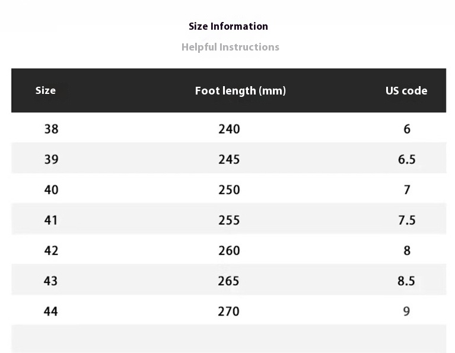This screenshot has height=353, width=455.
Task: Click US code 6.5 cell
Action: pos(407,159)
